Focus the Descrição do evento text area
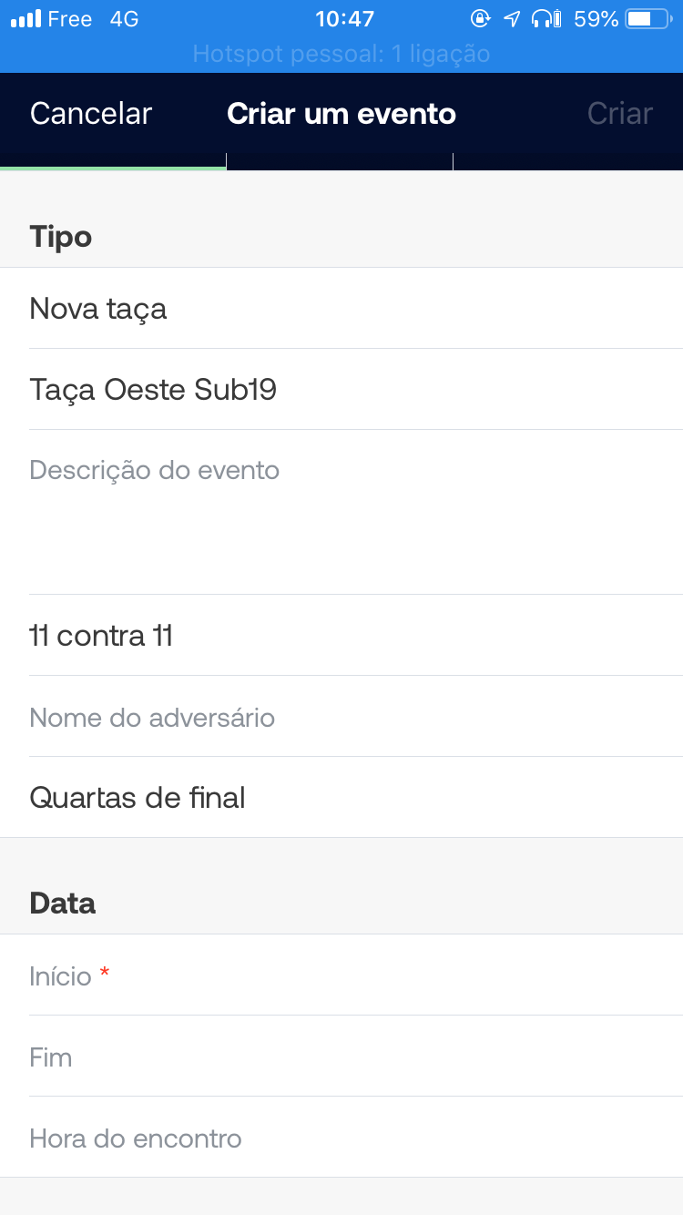 point(341,510)
